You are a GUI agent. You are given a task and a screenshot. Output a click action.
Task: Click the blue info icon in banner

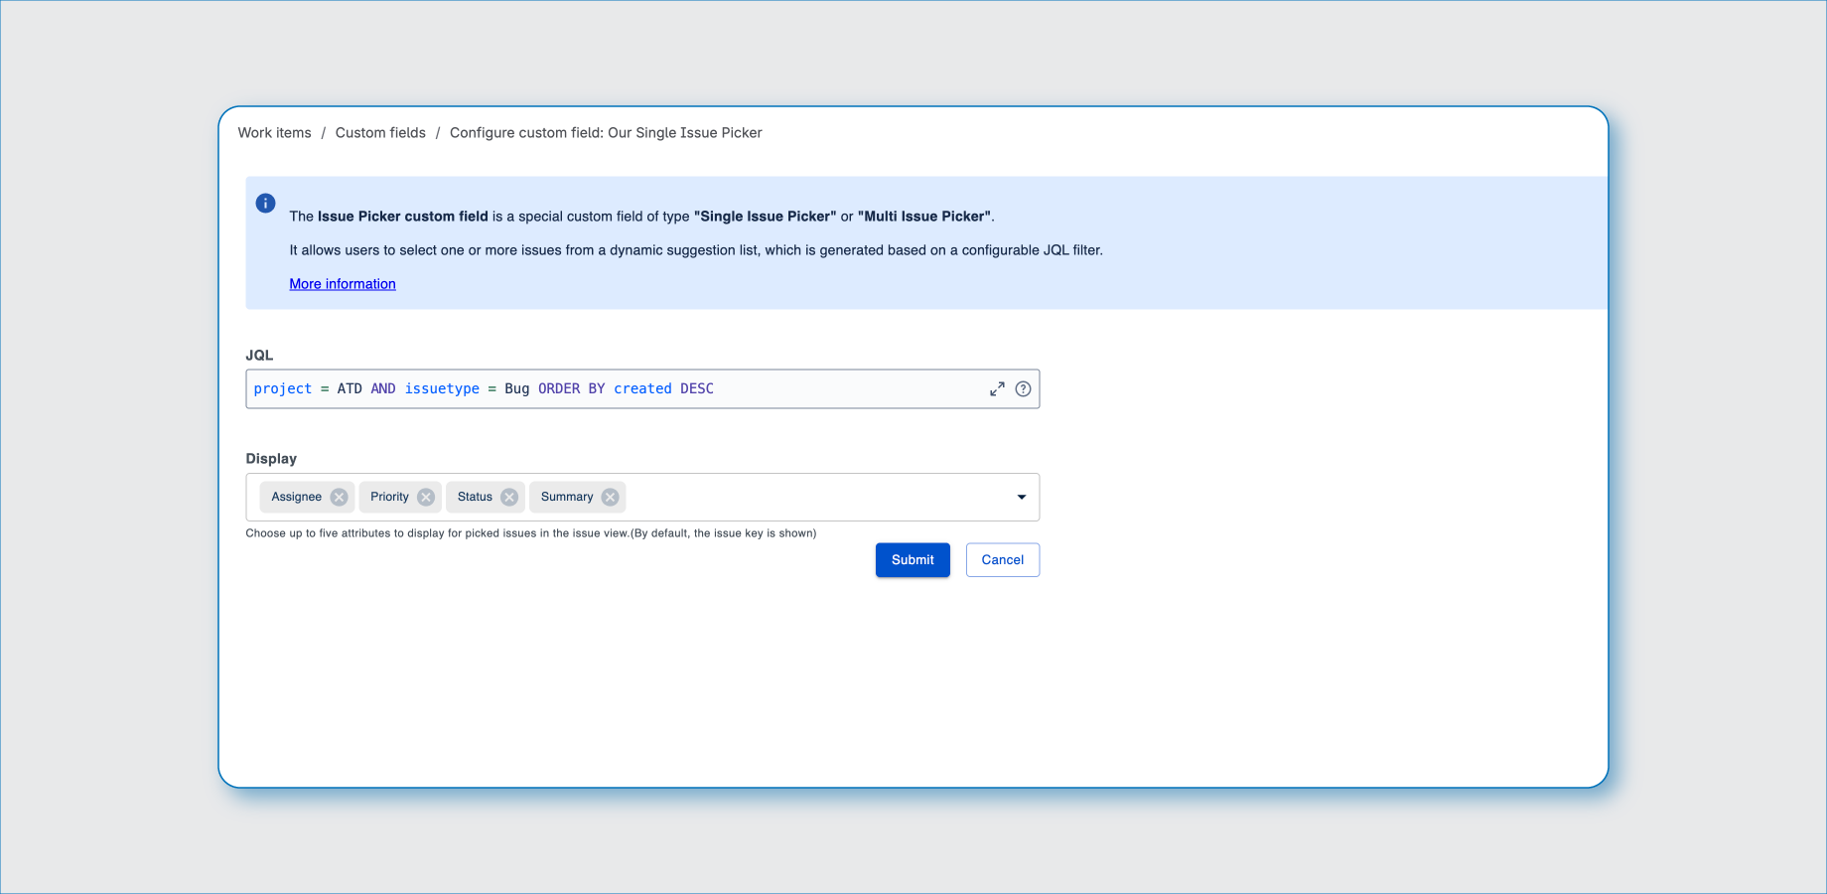[265, 204]
